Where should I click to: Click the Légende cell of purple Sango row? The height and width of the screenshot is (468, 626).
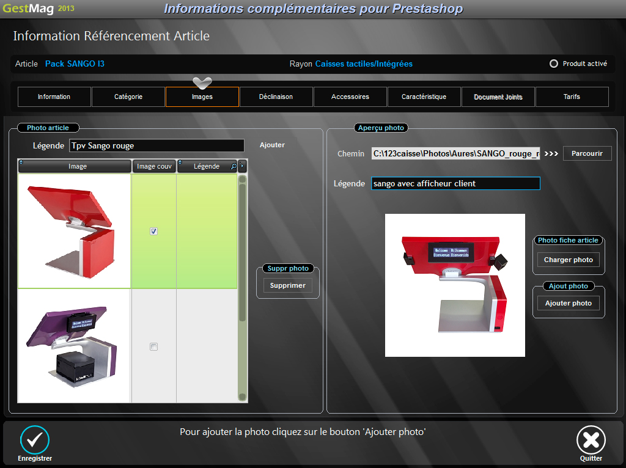pos(207,346)
